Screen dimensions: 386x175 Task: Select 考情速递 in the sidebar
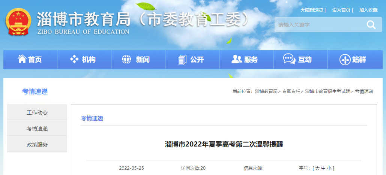37,129
